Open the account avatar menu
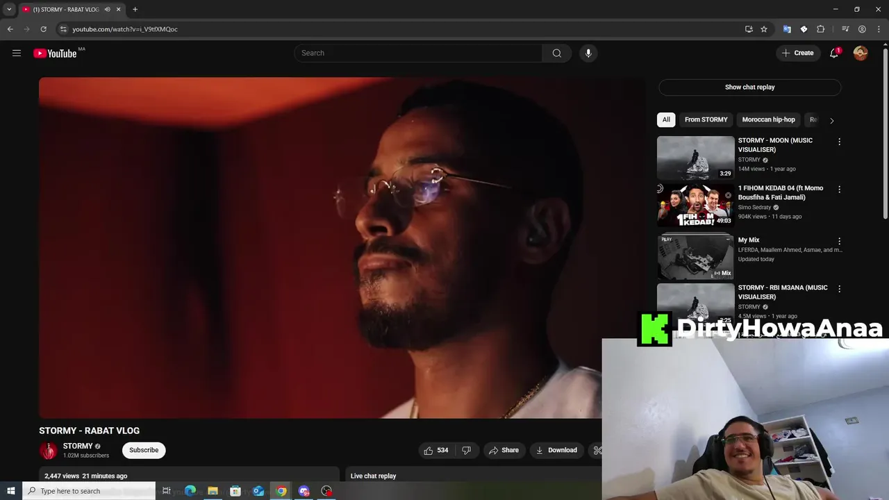 [861, 53]
